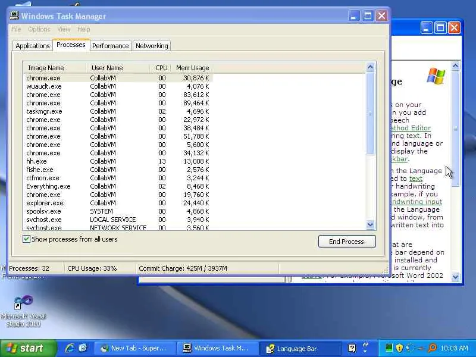Select the spoolsv.exe SYSTEM process row
The image size is (476, 357).
tap(118, 211)
